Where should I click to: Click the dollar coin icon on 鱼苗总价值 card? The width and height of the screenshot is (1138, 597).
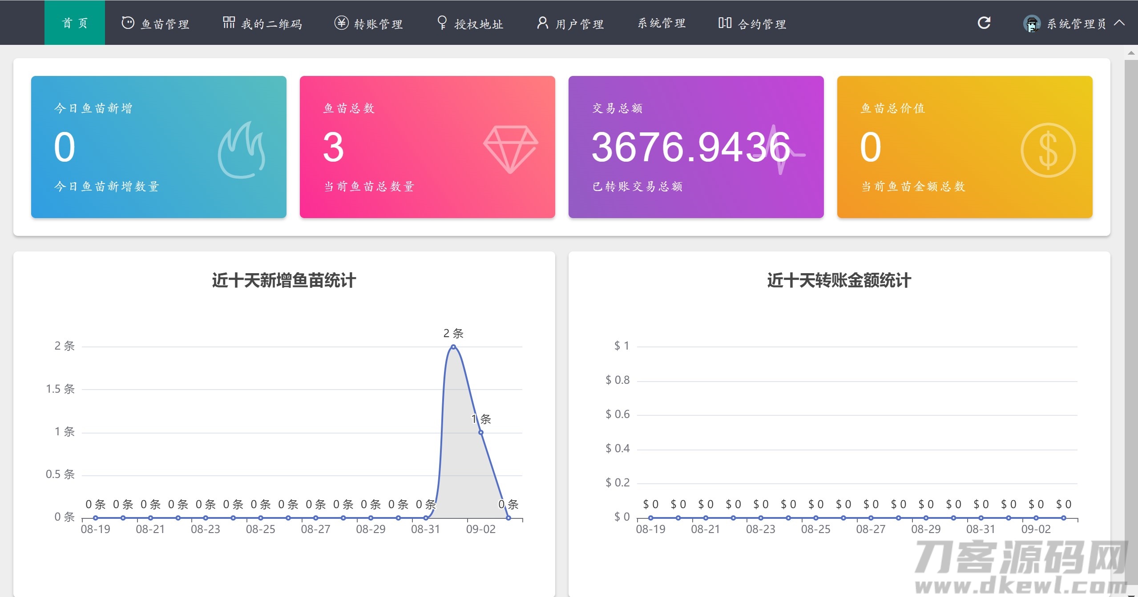pos(1048,150)
